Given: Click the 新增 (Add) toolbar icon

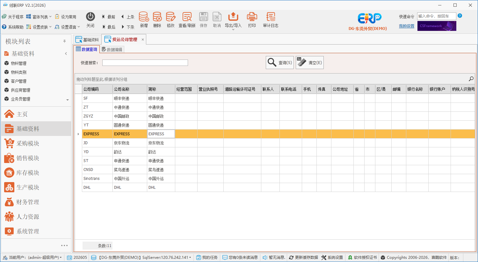Looking at the screenshot, I should 144,20.
